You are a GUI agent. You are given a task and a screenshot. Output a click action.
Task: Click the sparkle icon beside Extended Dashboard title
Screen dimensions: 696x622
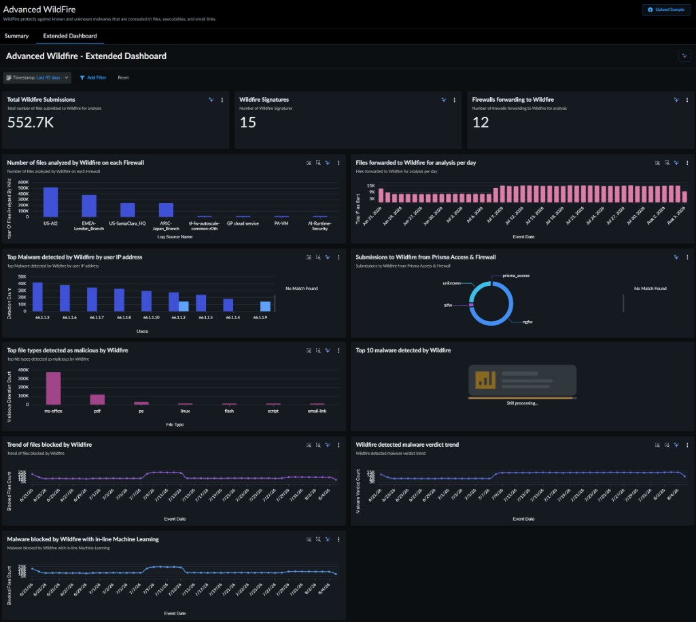tap(684, 56)
